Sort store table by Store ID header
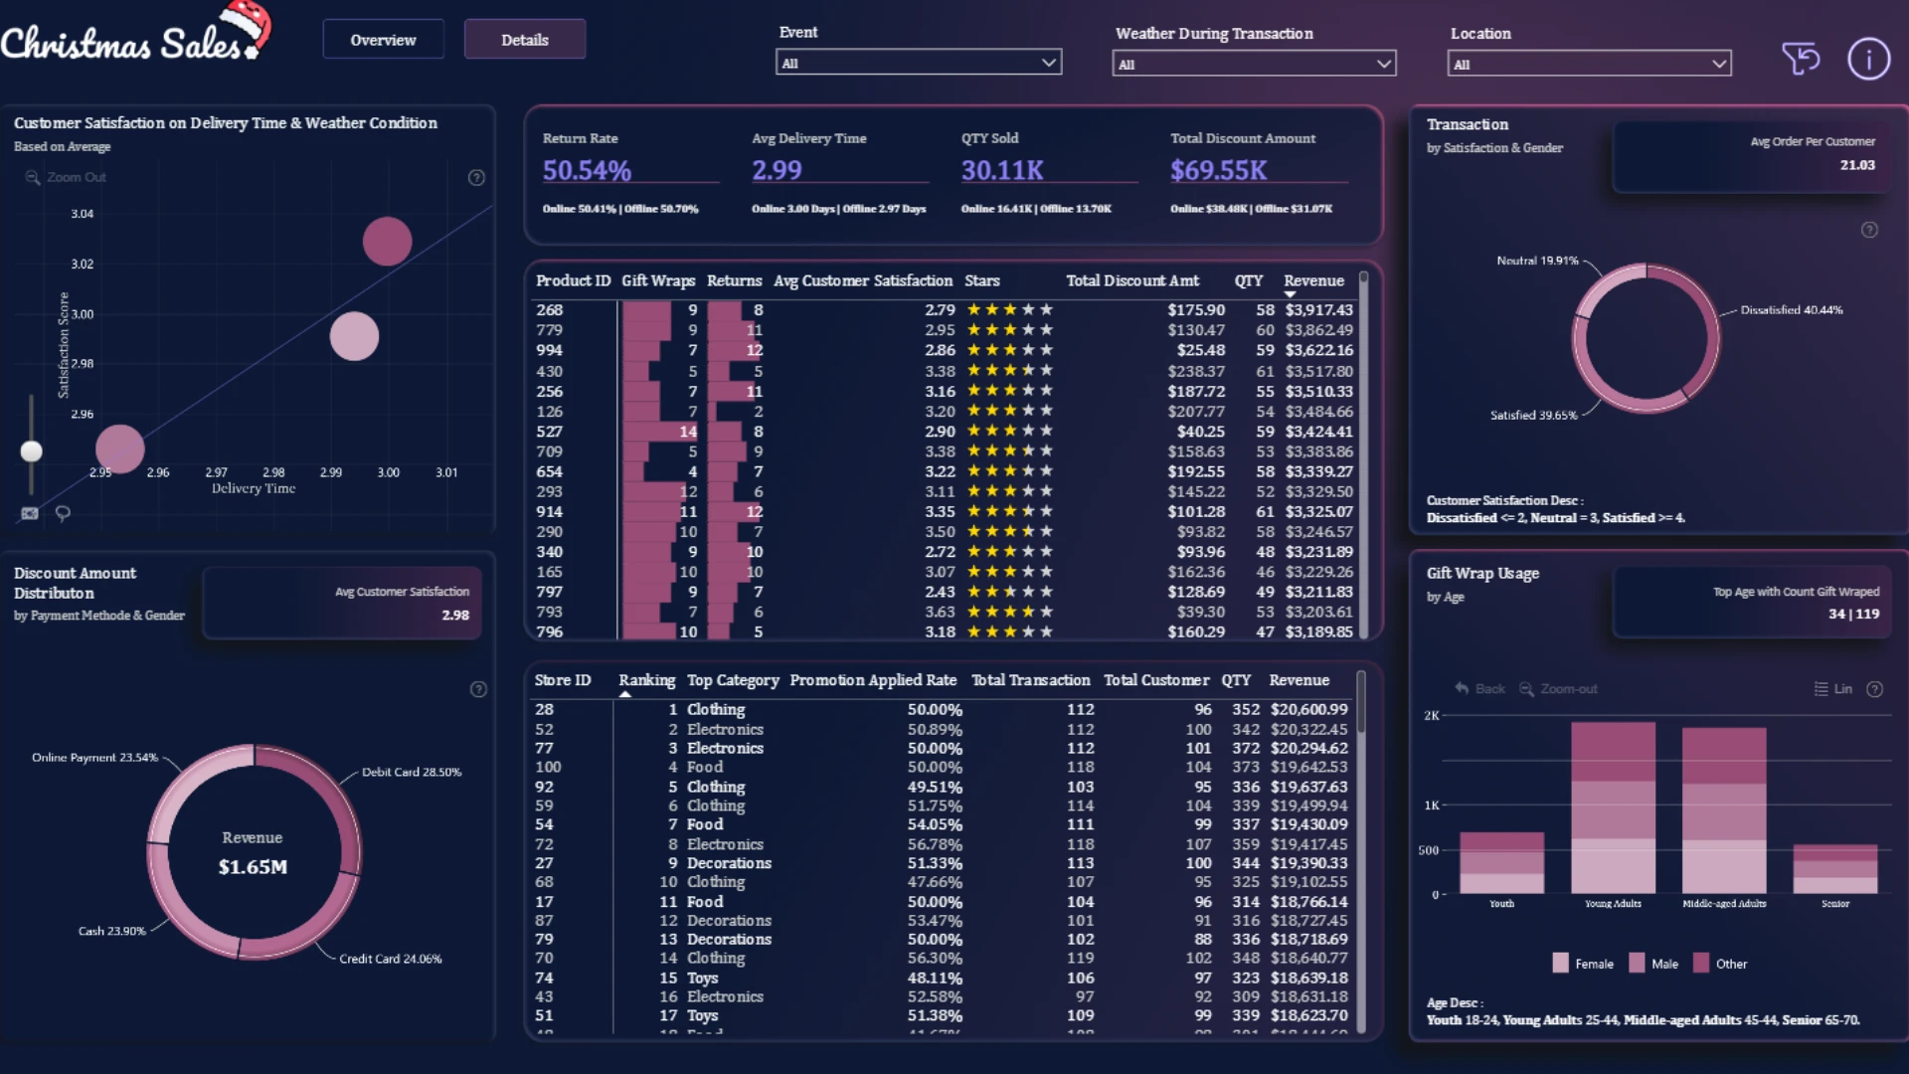The image size is (1909, 1074). click(562, 680)
